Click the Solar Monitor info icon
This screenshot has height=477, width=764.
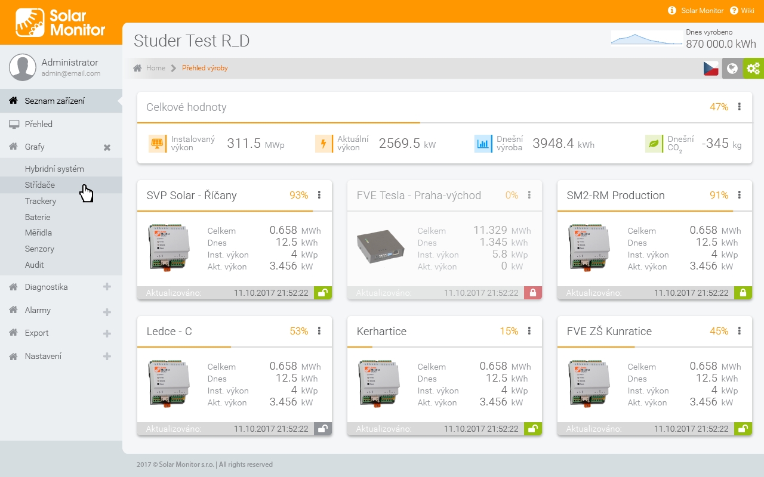(x=671, y=11)
